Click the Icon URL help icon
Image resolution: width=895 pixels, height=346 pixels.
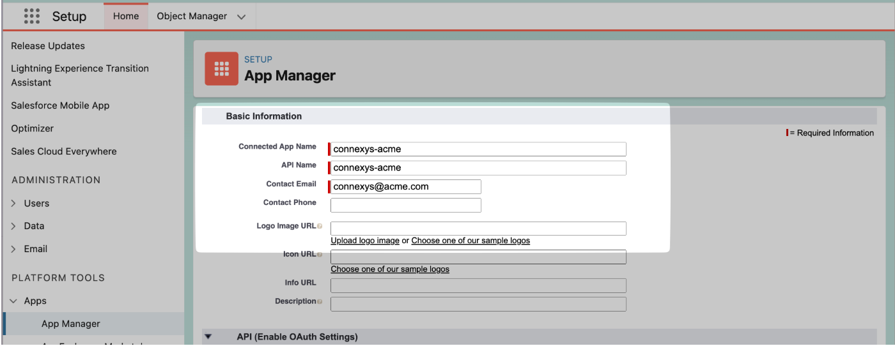(x=320, y=255)
